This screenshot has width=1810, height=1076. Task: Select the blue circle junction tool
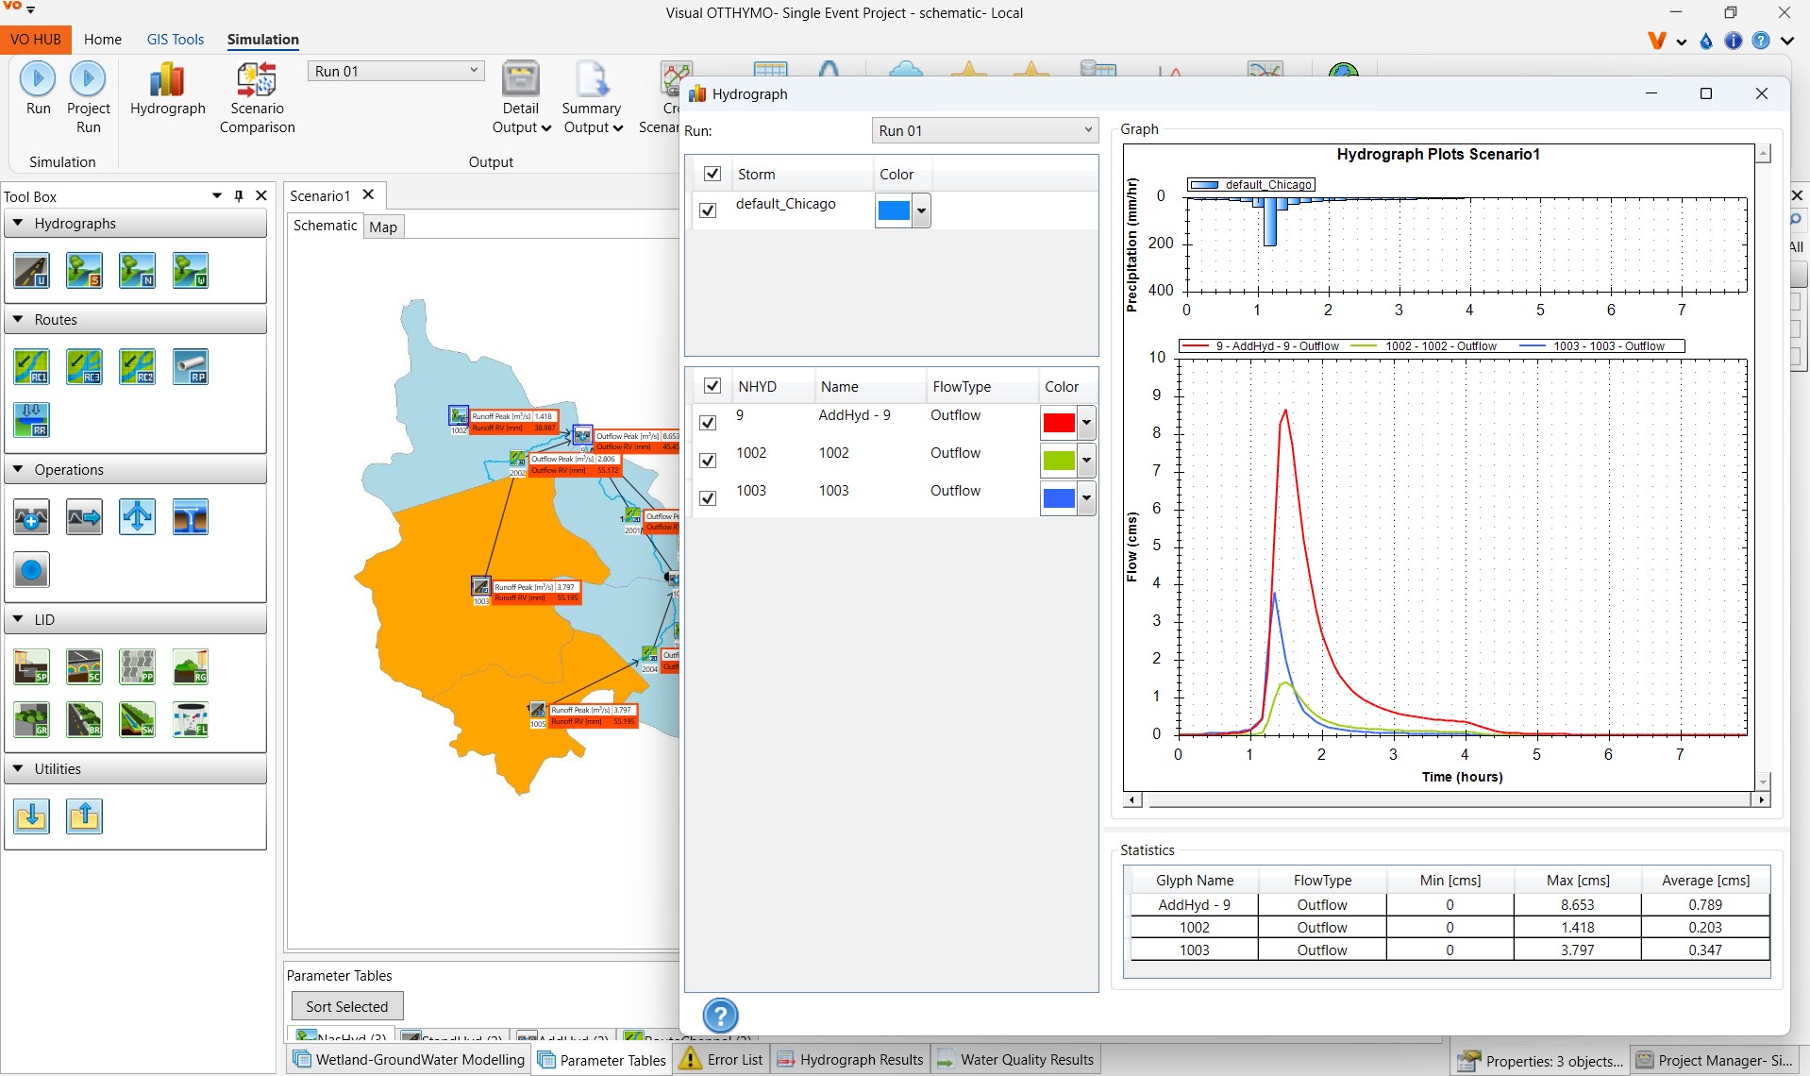coord(31,570)
